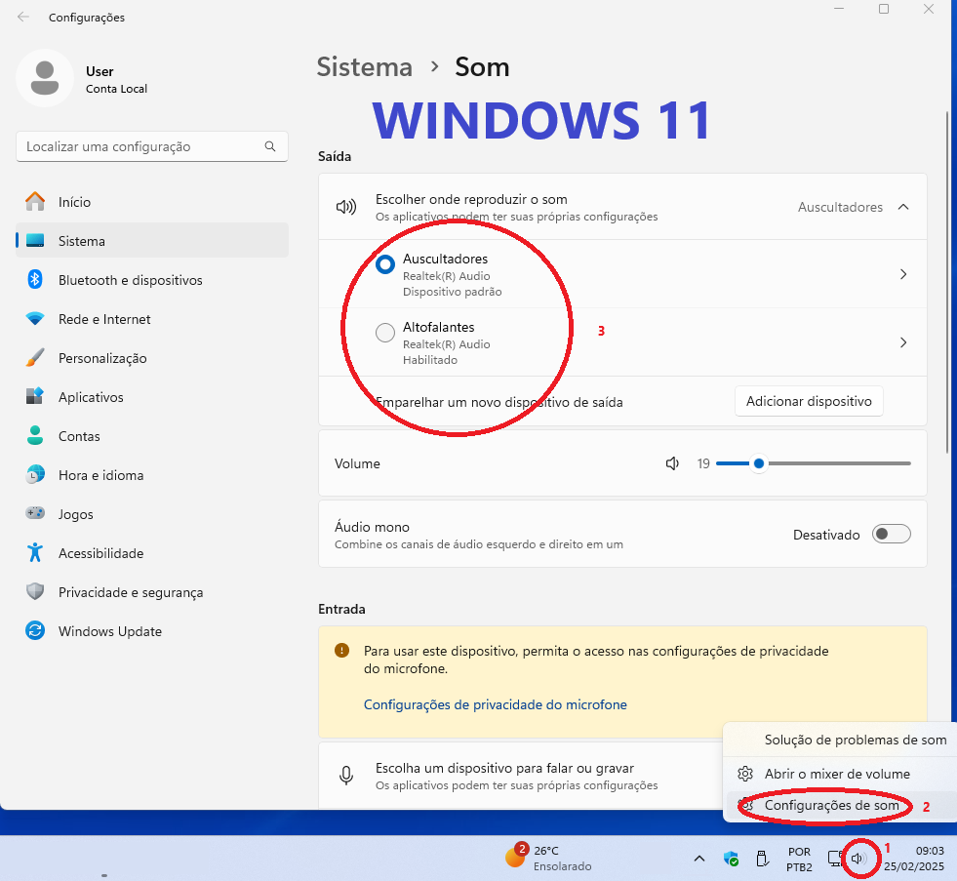The height and width of the screenshot is (881, 957).
Task: Click the Personalização paintbrush icon
Action: [x=35, y=358]
